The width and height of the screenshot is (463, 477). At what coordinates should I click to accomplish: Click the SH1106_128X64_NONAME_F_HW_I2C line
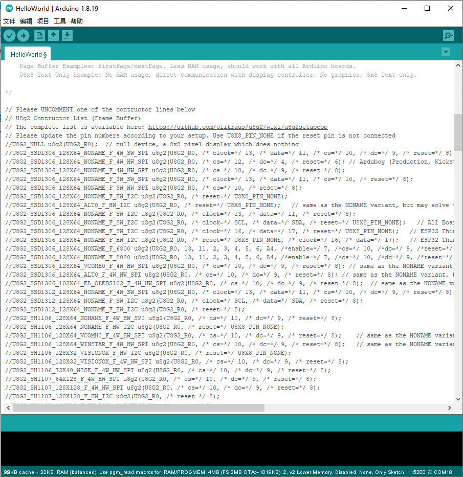pos(145,327)
